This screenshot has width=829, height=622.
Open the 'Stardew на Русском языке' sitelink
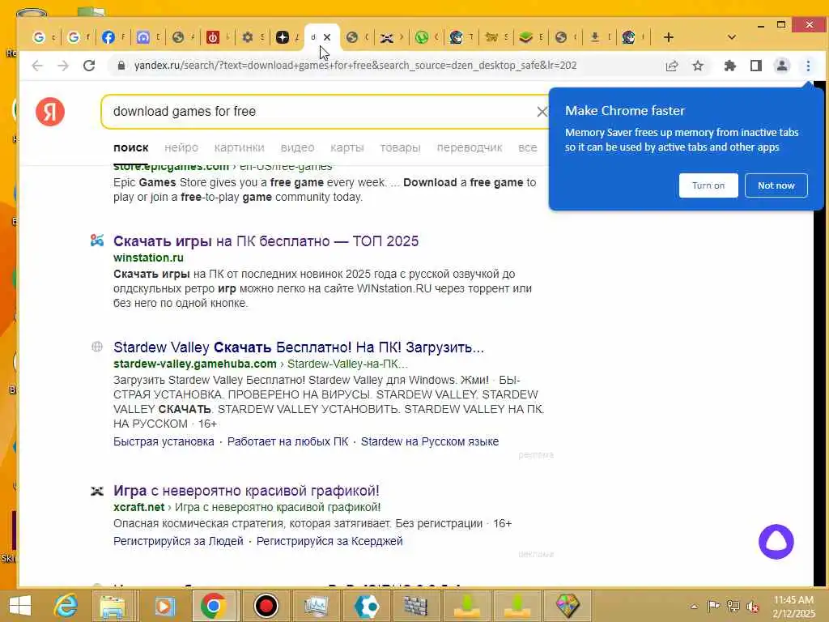(430, 441)
